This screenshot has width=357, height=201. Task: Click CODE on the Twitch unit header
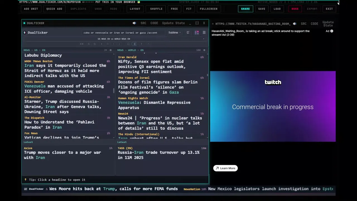tap(315, 24)
